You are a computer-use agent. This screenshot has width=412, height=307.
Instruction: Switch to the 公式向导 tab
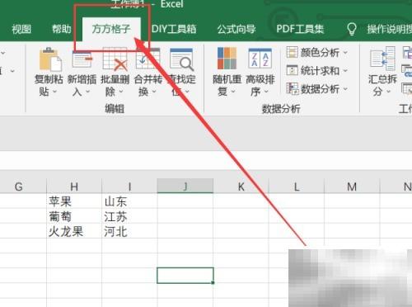(x=236, y=29)
